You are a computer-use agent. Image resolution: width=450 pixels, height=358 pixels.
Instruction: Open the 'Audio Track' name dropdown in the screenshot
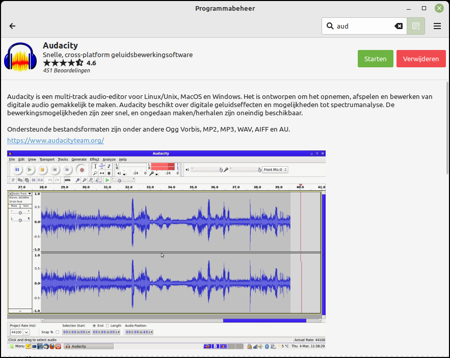click(x=22, y=194)
